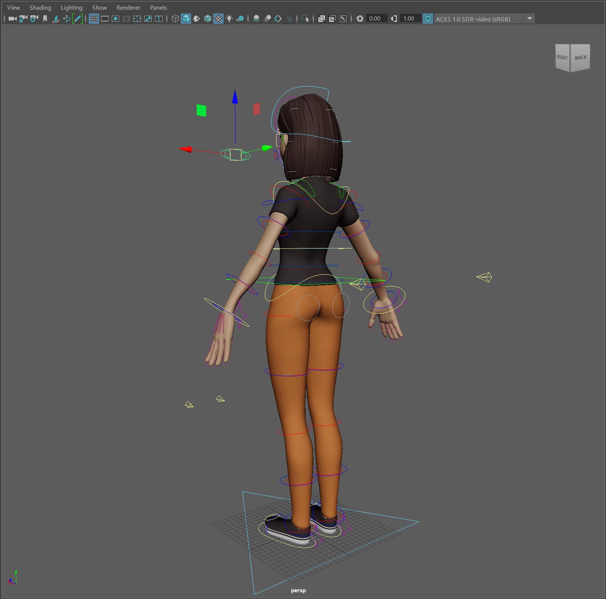Image resolution: width=606 pixels, height=599 pixels.
Task: Click the X-Ray Active Components icon
Action: point(332,19)
